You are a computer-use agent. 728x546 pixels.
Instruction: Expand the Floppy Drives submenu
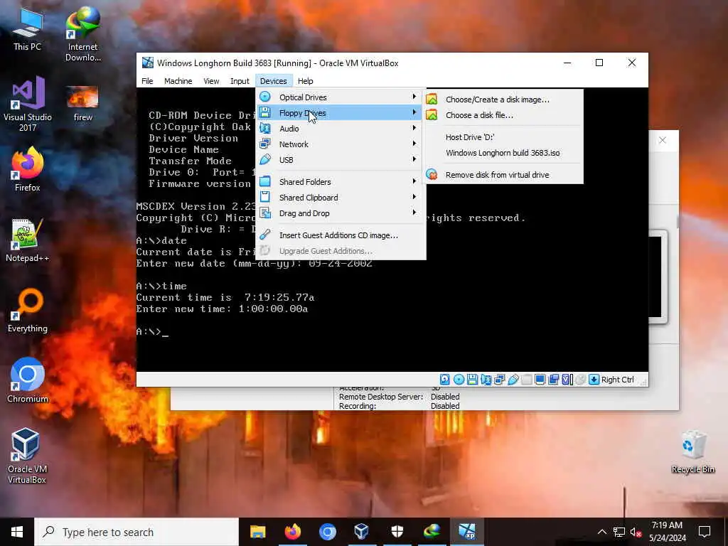tap(338, 113)
